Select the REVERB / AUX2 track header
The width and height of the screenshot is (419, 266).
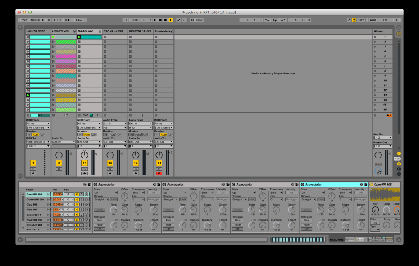coord(140,31)
